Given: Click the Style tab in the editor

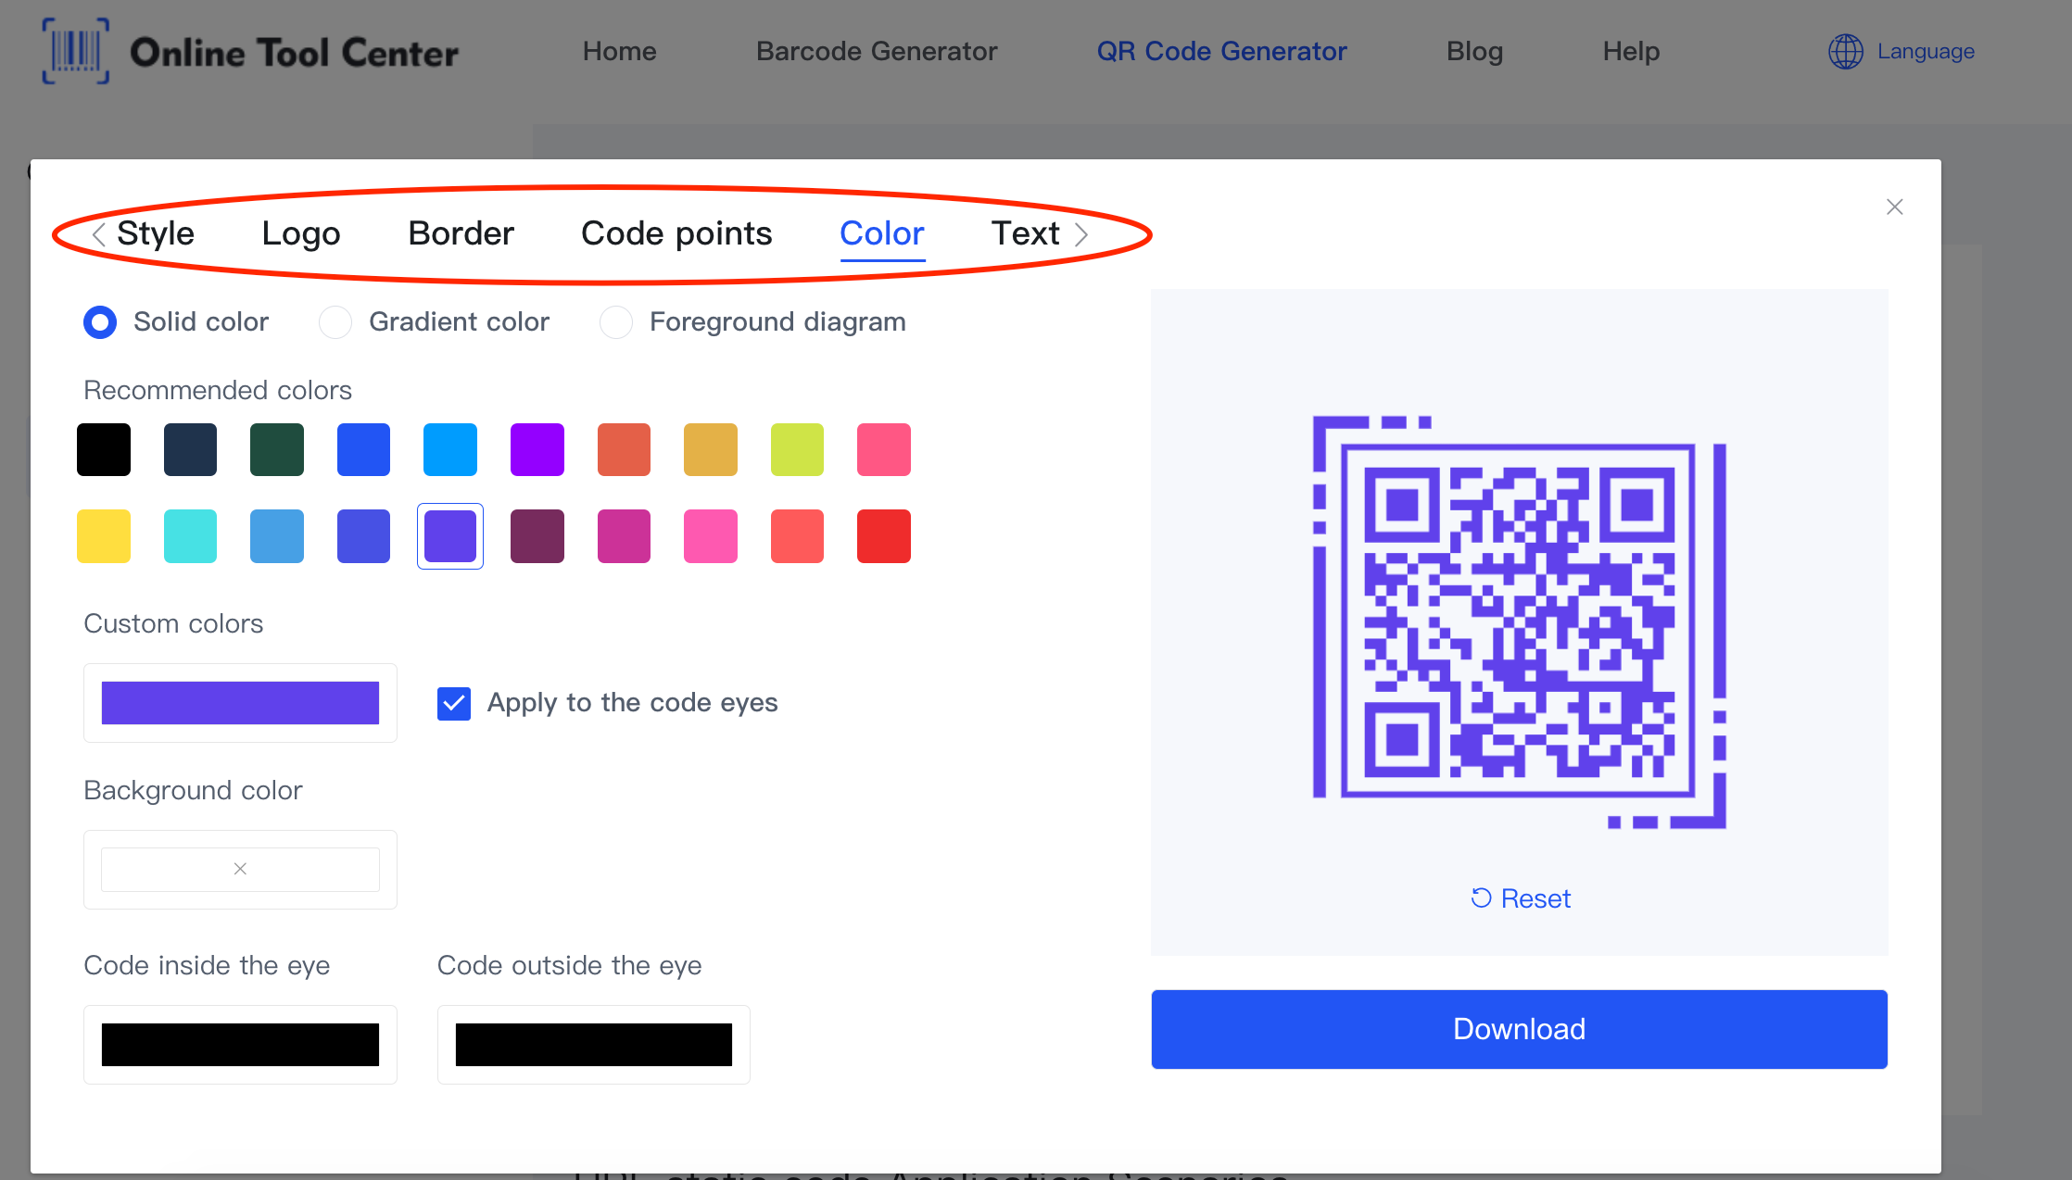Looking at the screenshot, I should tap(157, 232).
